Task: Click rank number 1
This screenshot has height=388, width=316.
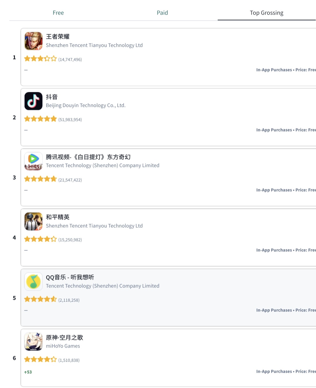Action: (14, 57)
